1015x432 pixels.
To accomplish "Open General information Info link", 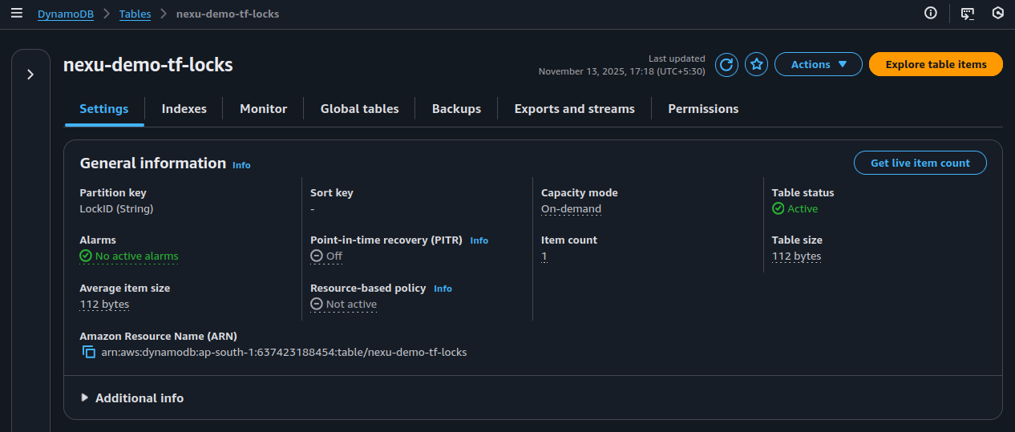I will [x=241, y=165].
